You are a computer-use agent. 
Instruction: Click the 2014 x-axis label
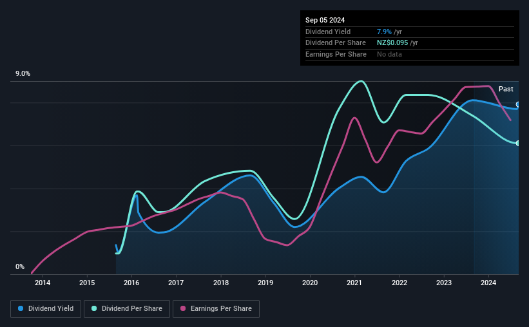point(43,283)
